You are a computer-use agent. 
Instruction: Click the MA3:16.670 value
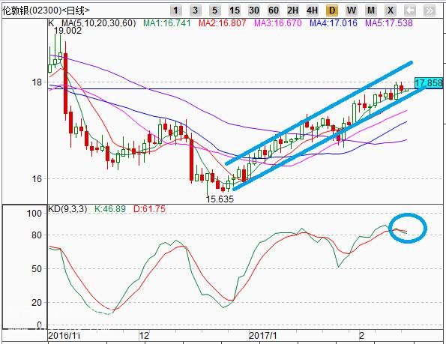[x=277, y=23]
